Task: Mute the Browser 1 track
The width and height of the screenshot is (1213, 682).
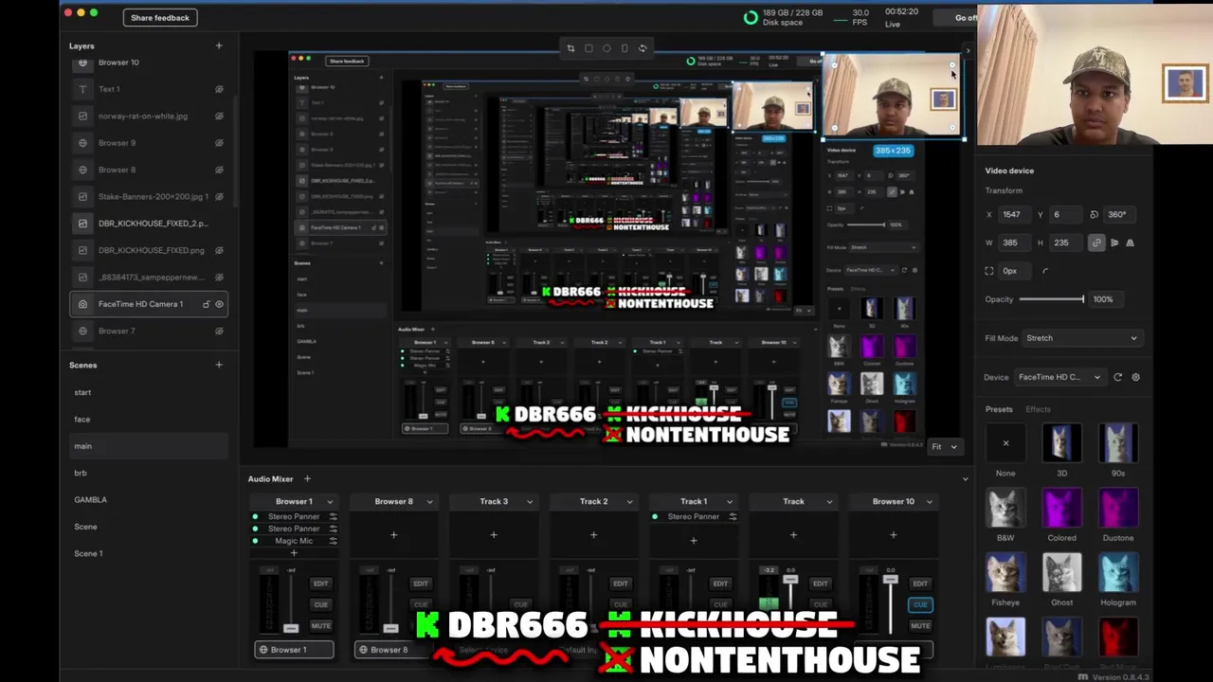Action: [320, 626]
